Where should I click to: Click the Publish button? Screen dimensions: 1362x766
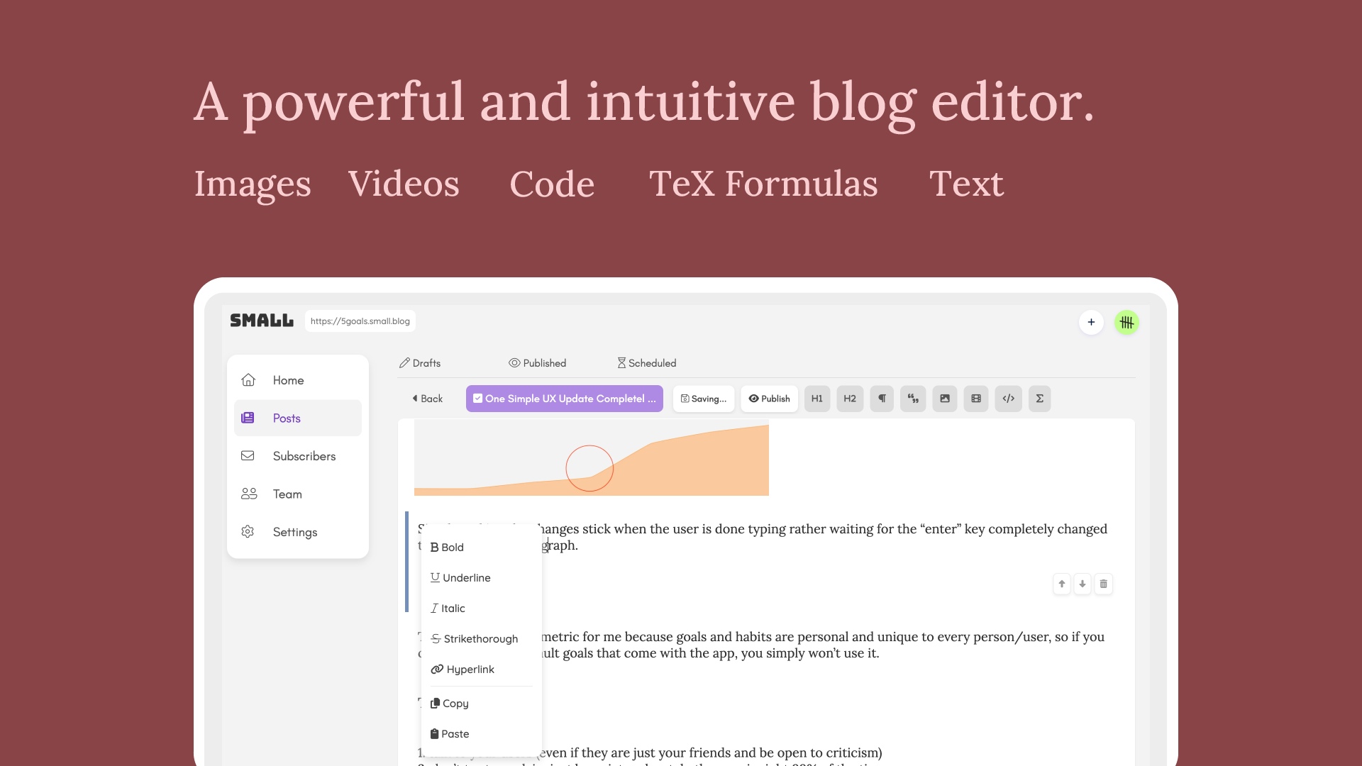(770, 399)
